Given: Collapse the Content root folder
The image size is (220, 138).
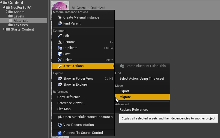Looking at the screenshot, I should coord(1,2).
